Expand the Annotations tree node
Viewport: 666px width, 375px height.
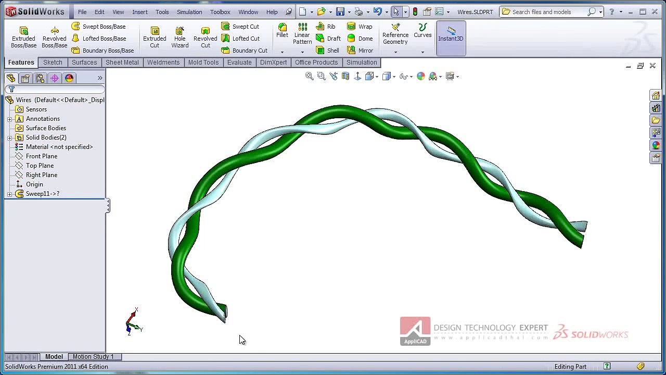(x=10, y=119)
